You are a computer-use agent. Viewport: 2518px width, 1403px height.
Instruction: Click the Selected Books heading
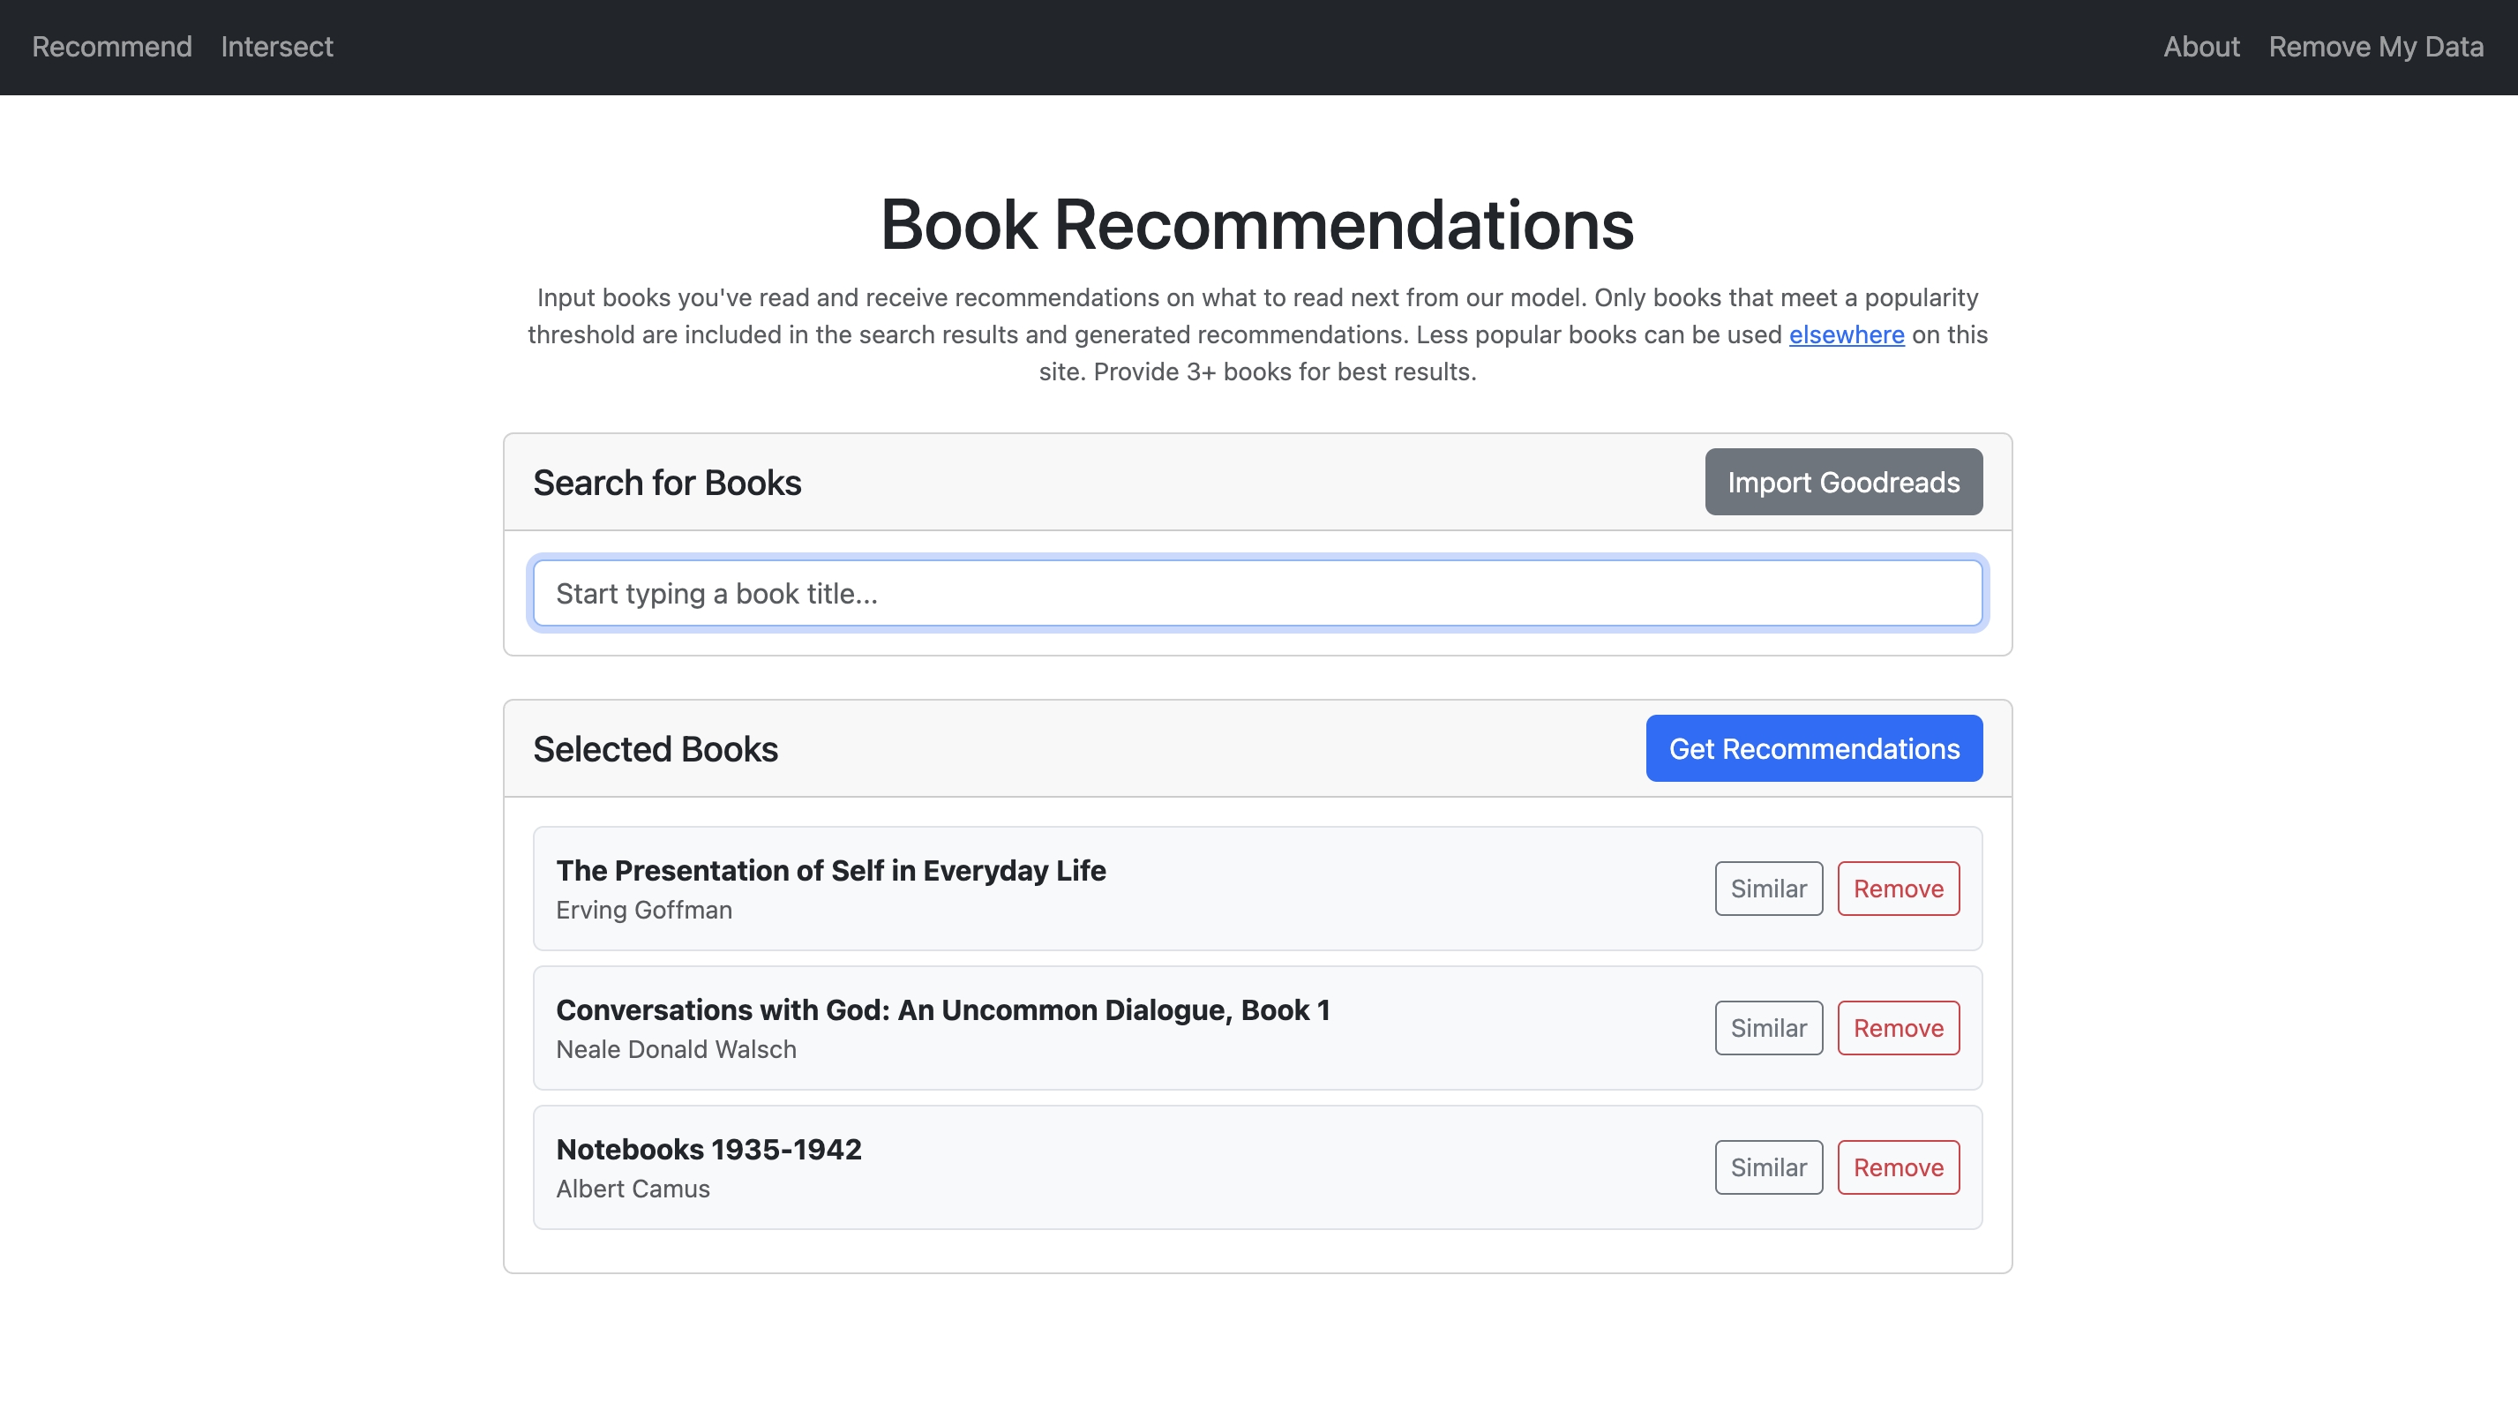pos(655,749)
